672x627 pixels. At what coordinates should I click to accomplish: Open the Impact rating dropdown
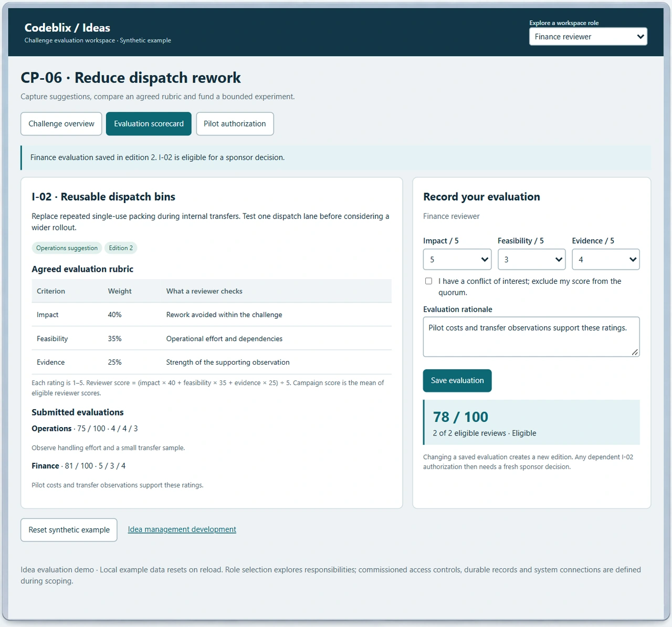point(457,259)
